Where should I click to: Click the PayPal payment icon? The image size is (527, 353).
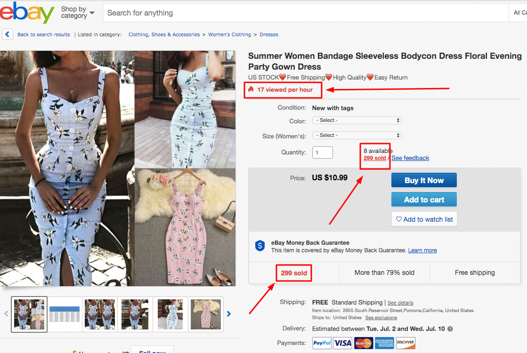tap(322, 343)
